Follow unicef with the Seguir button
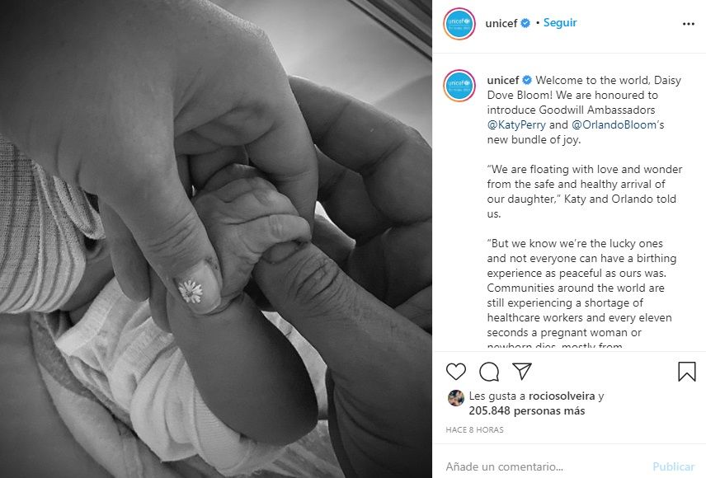 560,22
